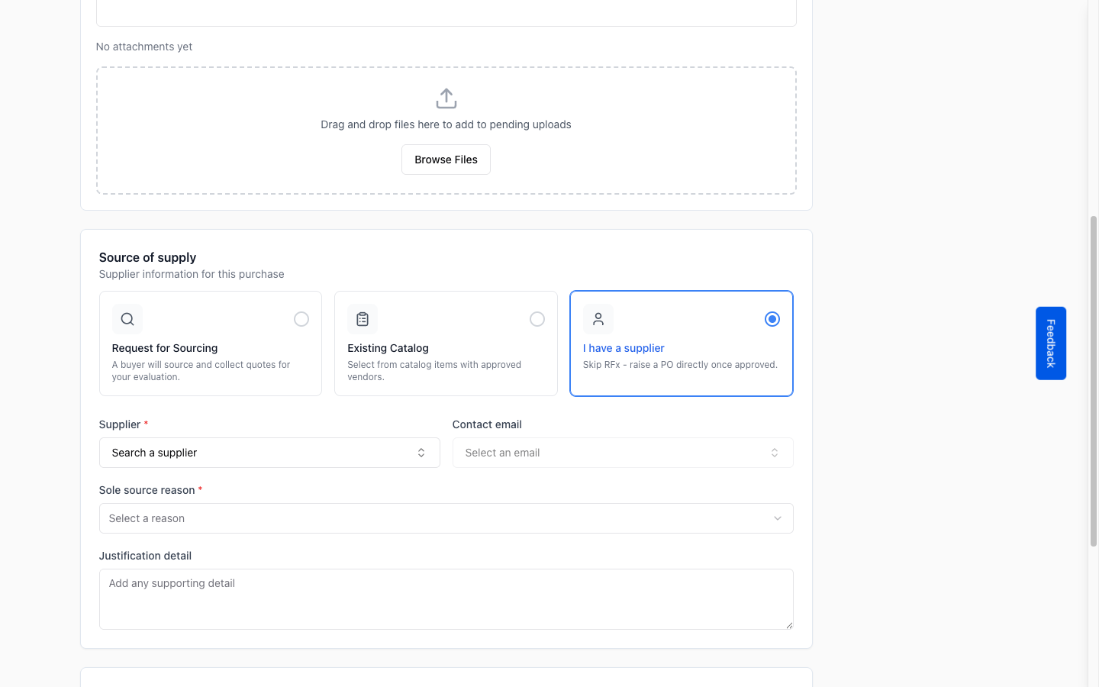Click the page vertical scrollbar thumb
1099x687 pixels.
point(1094,381)
